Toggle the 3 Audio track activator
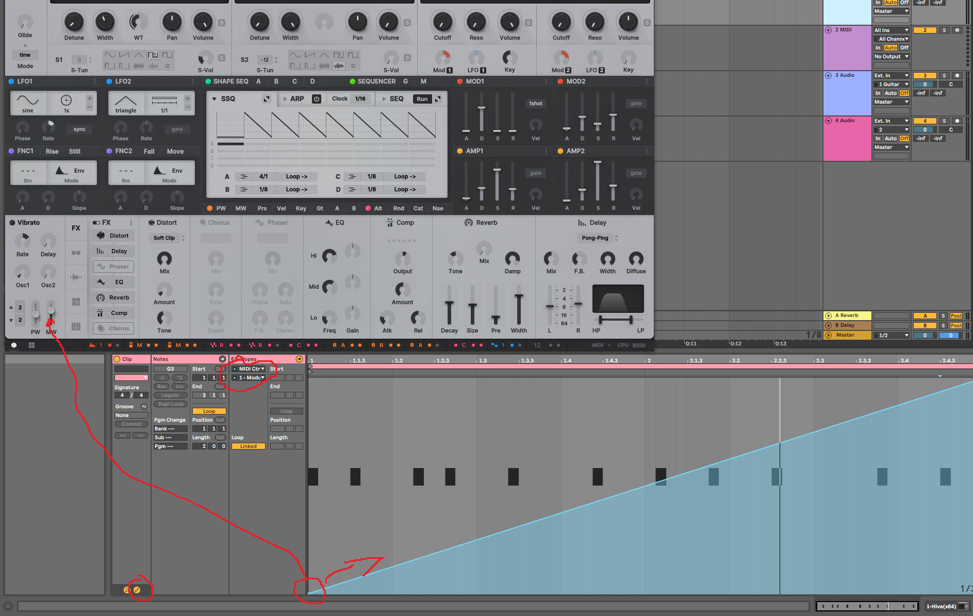 pos(925,76)
